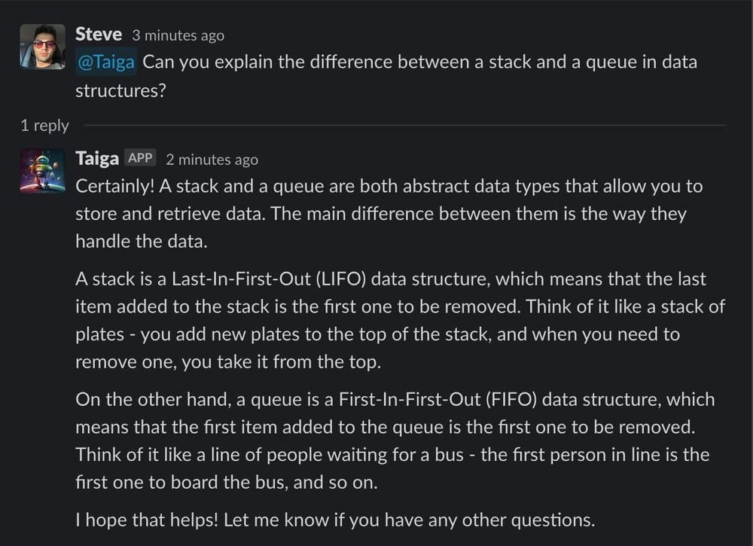Click the paragraph starting with "Certainly!"

pos(381,214)
